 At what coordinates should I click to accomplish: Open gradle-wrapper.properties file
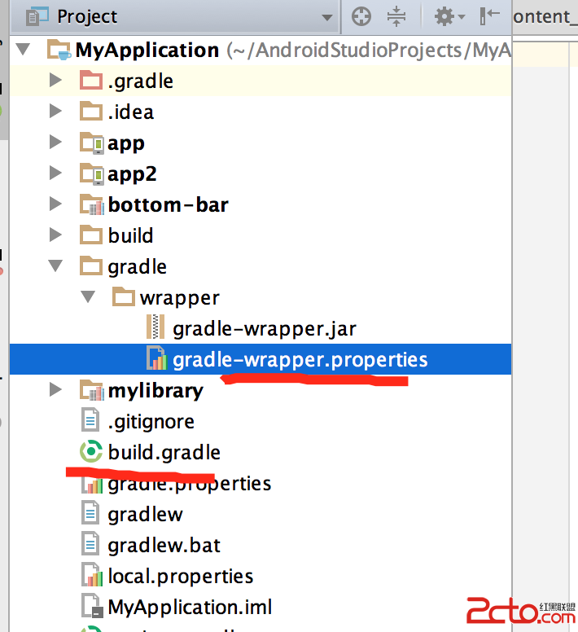300,359
